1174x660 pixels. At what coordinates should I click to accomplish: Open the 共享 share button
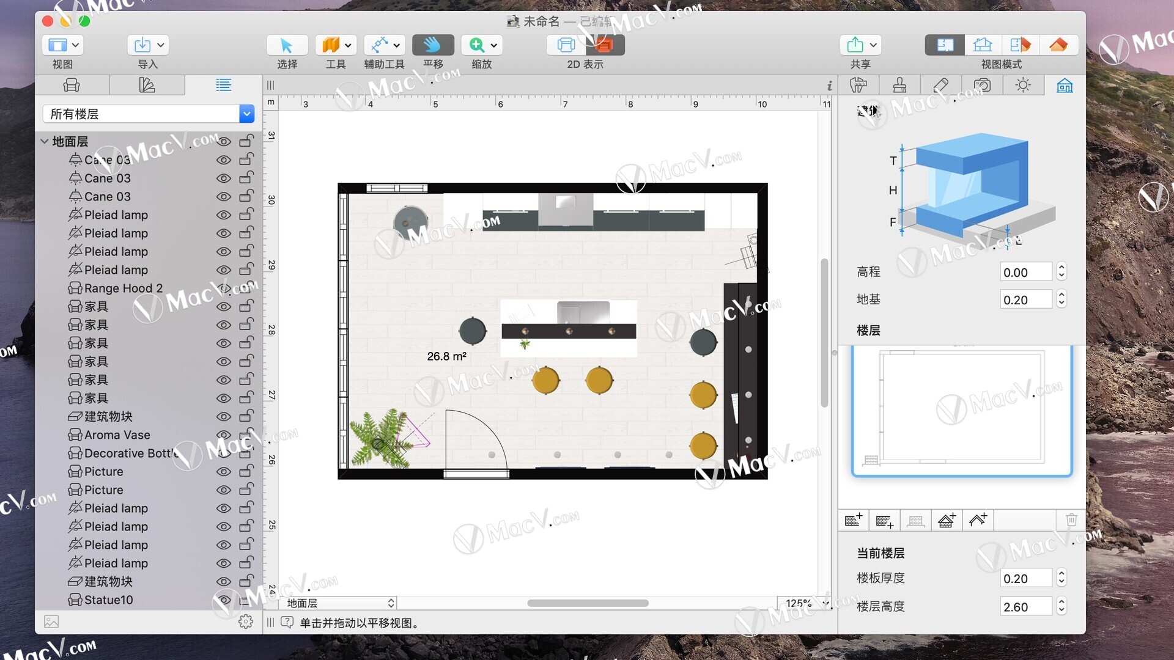pyautogui.click(x=860, y=45)
